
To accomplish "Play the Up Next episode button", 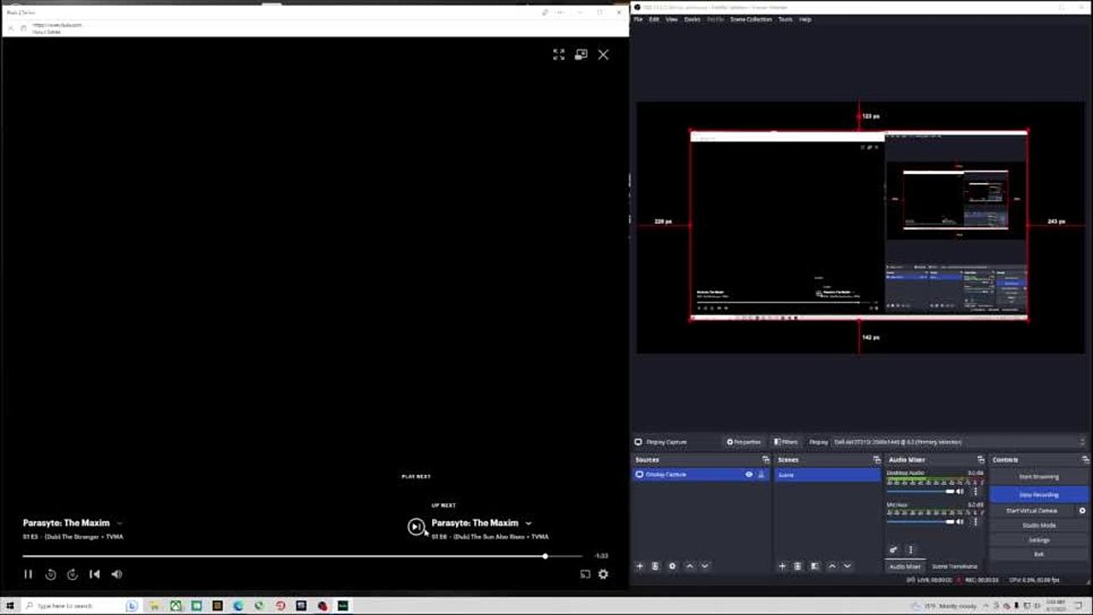I will point(416,527).
